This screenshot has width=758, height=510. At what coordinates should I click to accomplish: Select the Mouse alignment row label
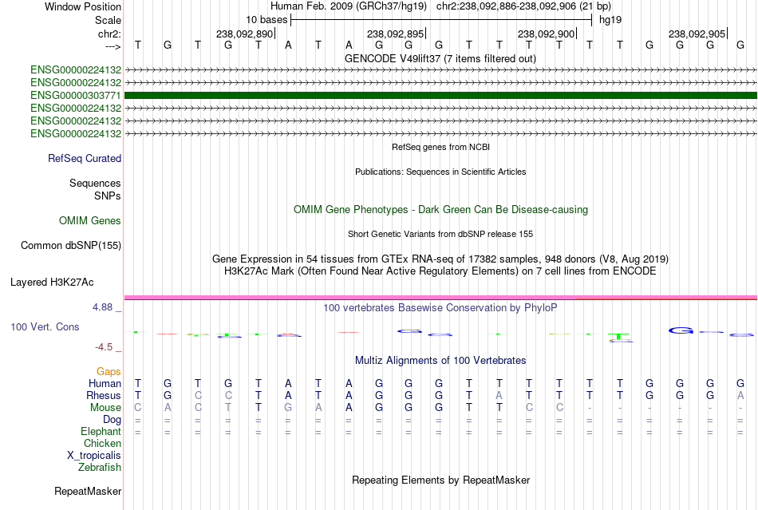[106, 408]
